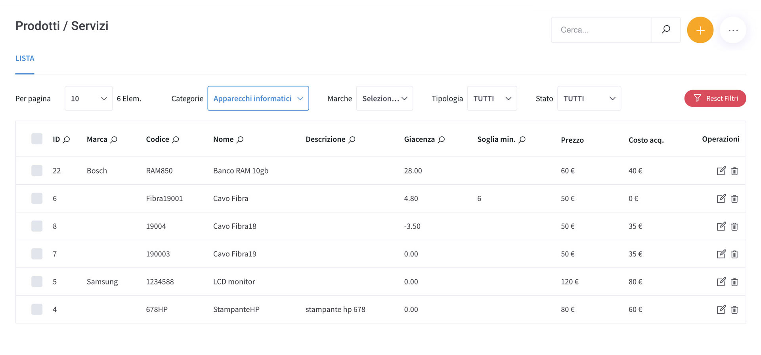The image size is (761, 355).
Task: Switch to the LISTA tab
Action: [x=25, y=58]
